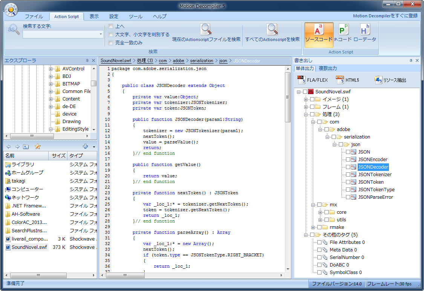Enable the 上へ search-upward checkbox

(110, 26)
